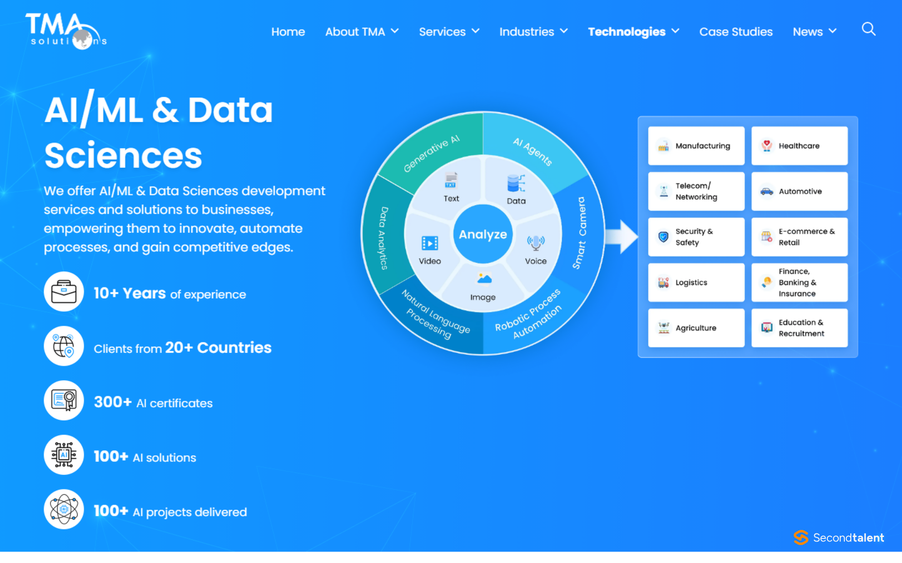Expand the Technologies chevron
This screenshot has width=902, height=563.
pos(675,31)
